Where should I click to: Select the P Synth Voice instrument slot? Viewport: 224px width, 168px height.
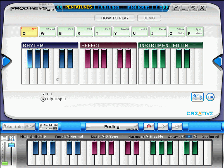coord(195,32)
